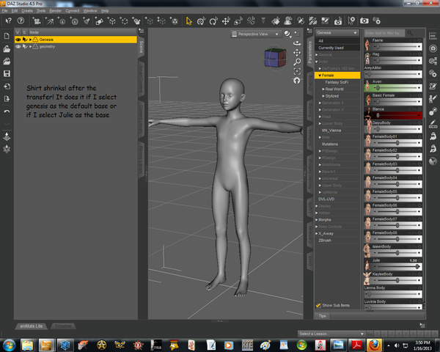Click the Save Scene floppy icon
Screen dimensions: 440x352
point(7,73)
